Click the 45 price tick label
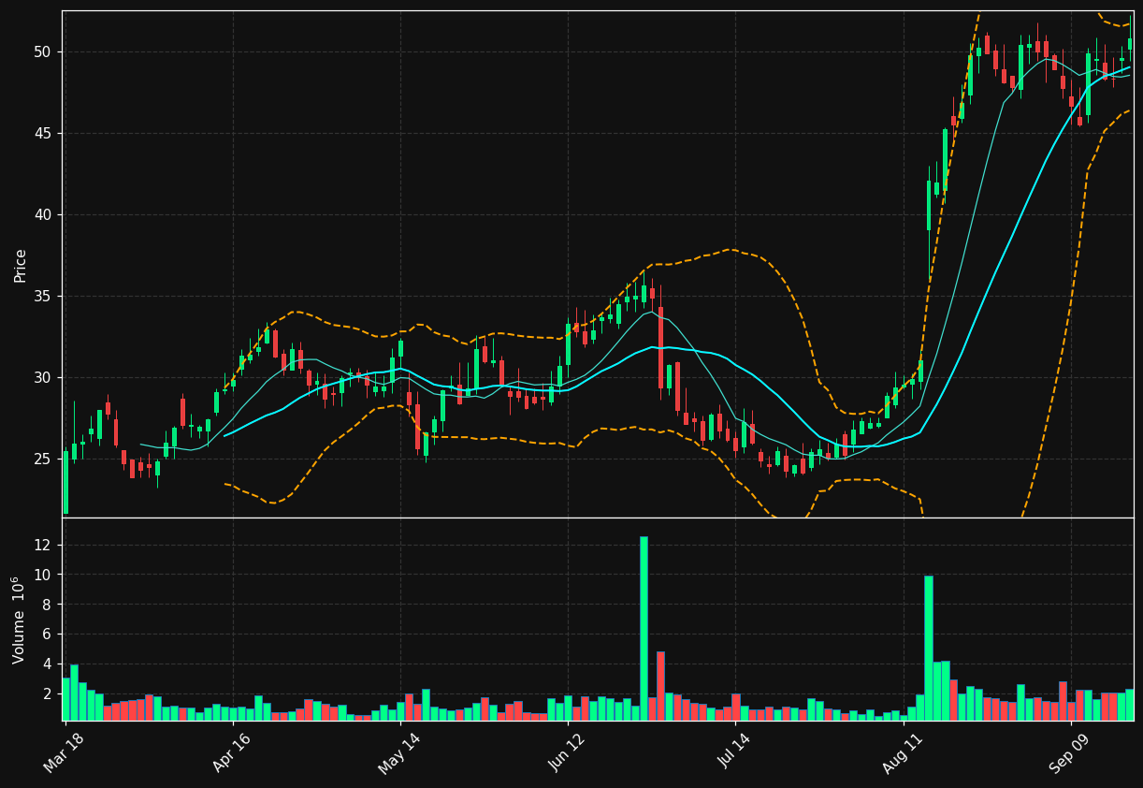This screenshot has height=788, width=1143. [44, 133]
